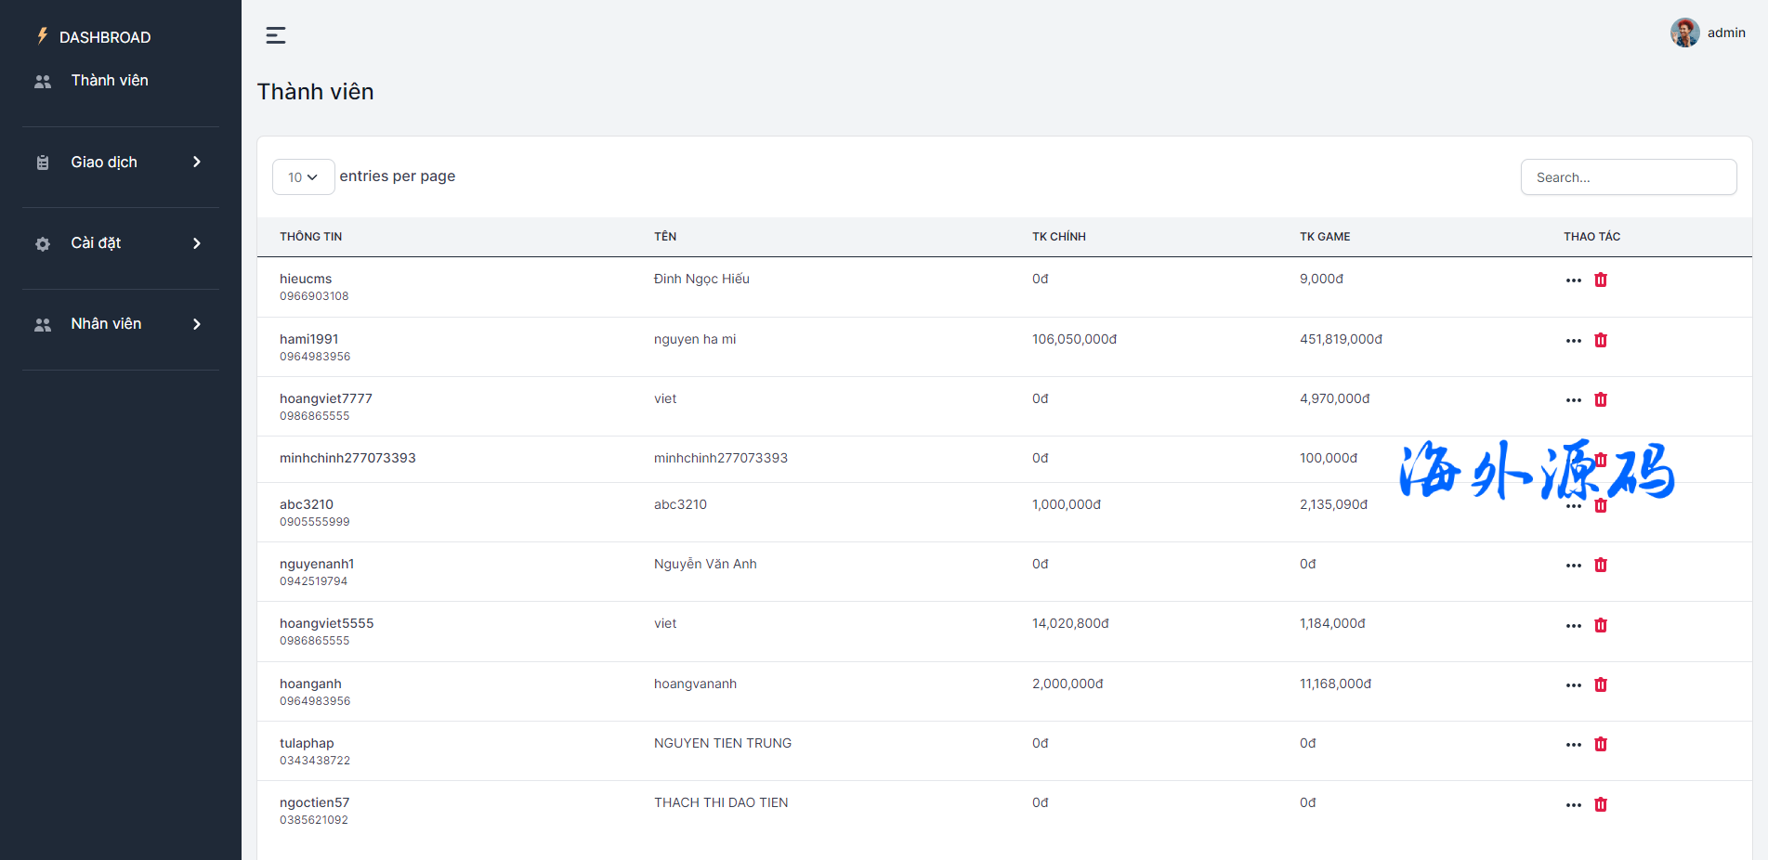Viewport: 1768px width, 860px height.
Task: Open more actions for hami1991 row
Action: pos(1573,341)
